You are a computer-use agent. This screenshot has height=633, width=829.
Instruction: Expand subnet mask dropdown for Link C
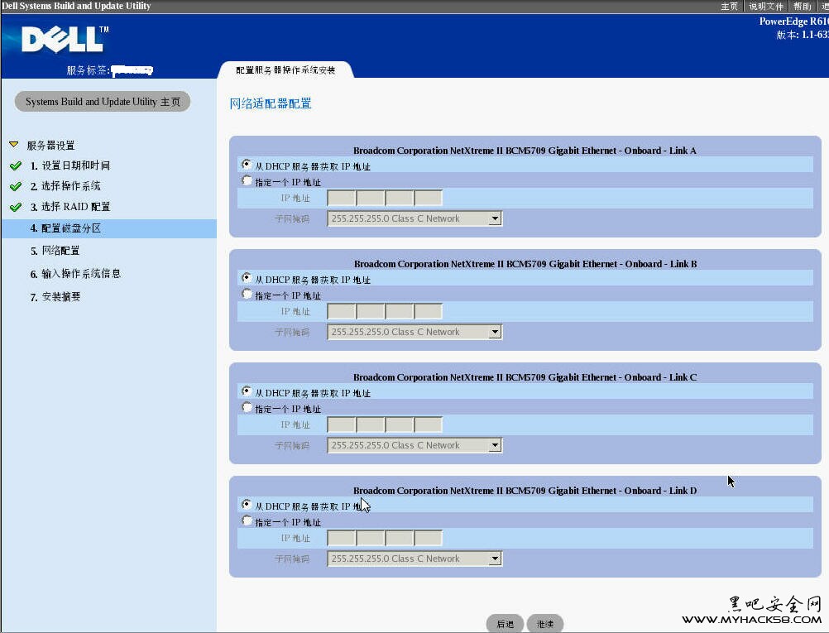[495, 446]
